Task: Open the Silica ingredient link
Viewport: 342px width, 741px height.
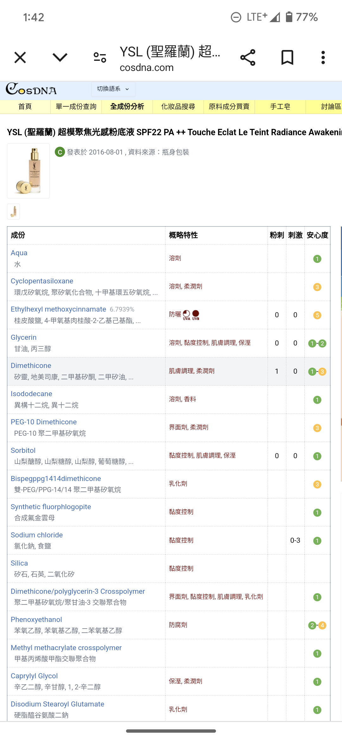Action: click(x=19, y=563)
